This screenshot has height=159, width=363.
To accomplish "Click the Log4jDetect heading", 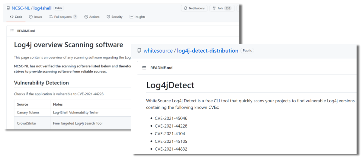I will (x=170, y=85).
